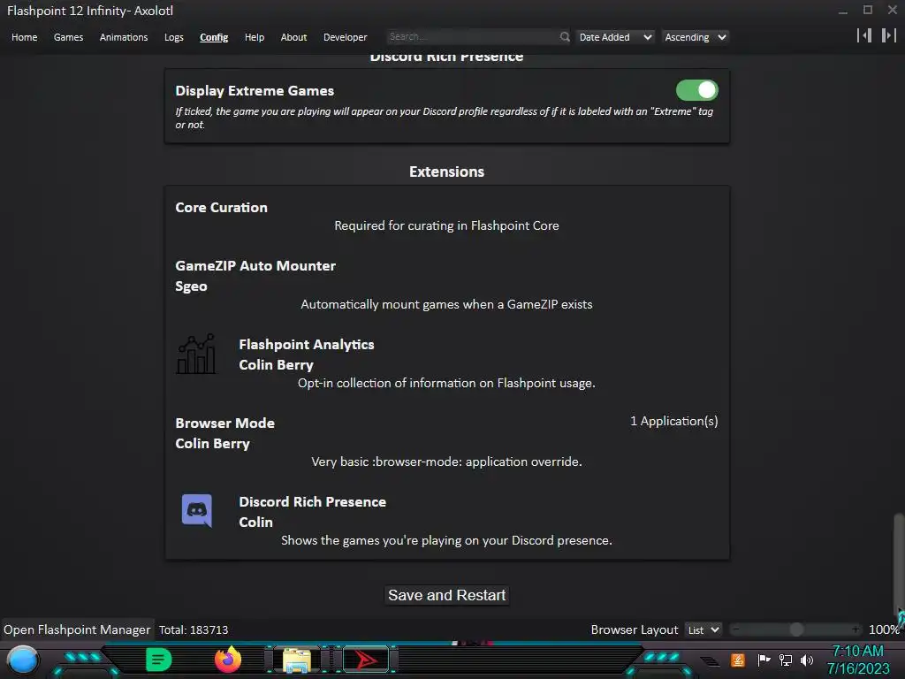Image resolution: width=905 pixels, height=679 pixels.
Task: Click 'Opt-in collection of information' description
Action: point(446,384)
